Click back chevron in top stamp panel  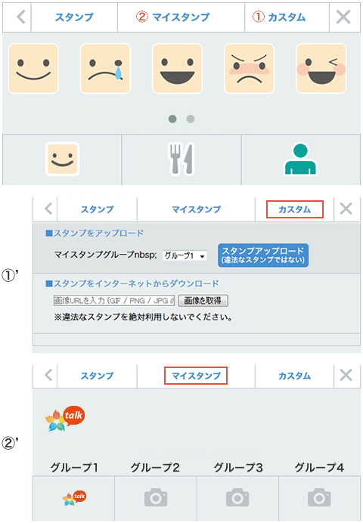coord(20,17)
